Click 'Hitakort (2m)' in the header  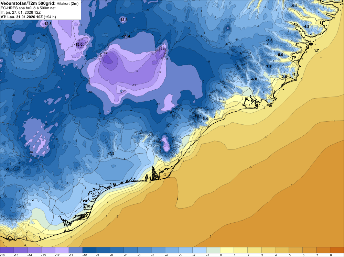pos(67,3)
